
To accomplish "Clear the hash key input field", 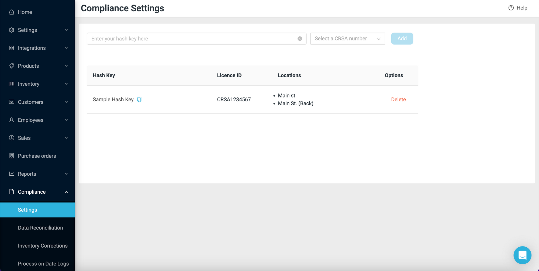I will coord(300,39).
